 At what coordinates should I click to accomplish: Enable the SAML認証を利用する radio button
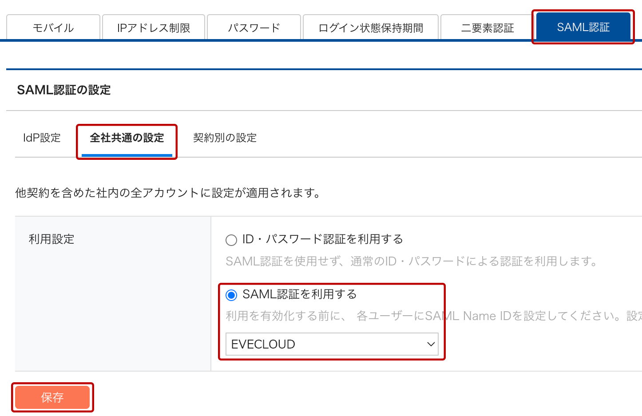[x=231, y=295]
